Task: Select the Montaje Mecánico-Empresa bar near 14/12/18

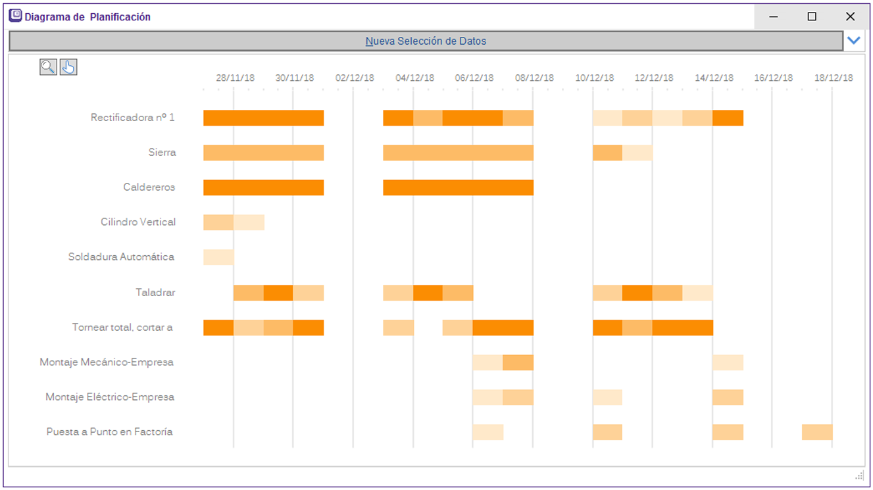Action: tap(728, 362)
